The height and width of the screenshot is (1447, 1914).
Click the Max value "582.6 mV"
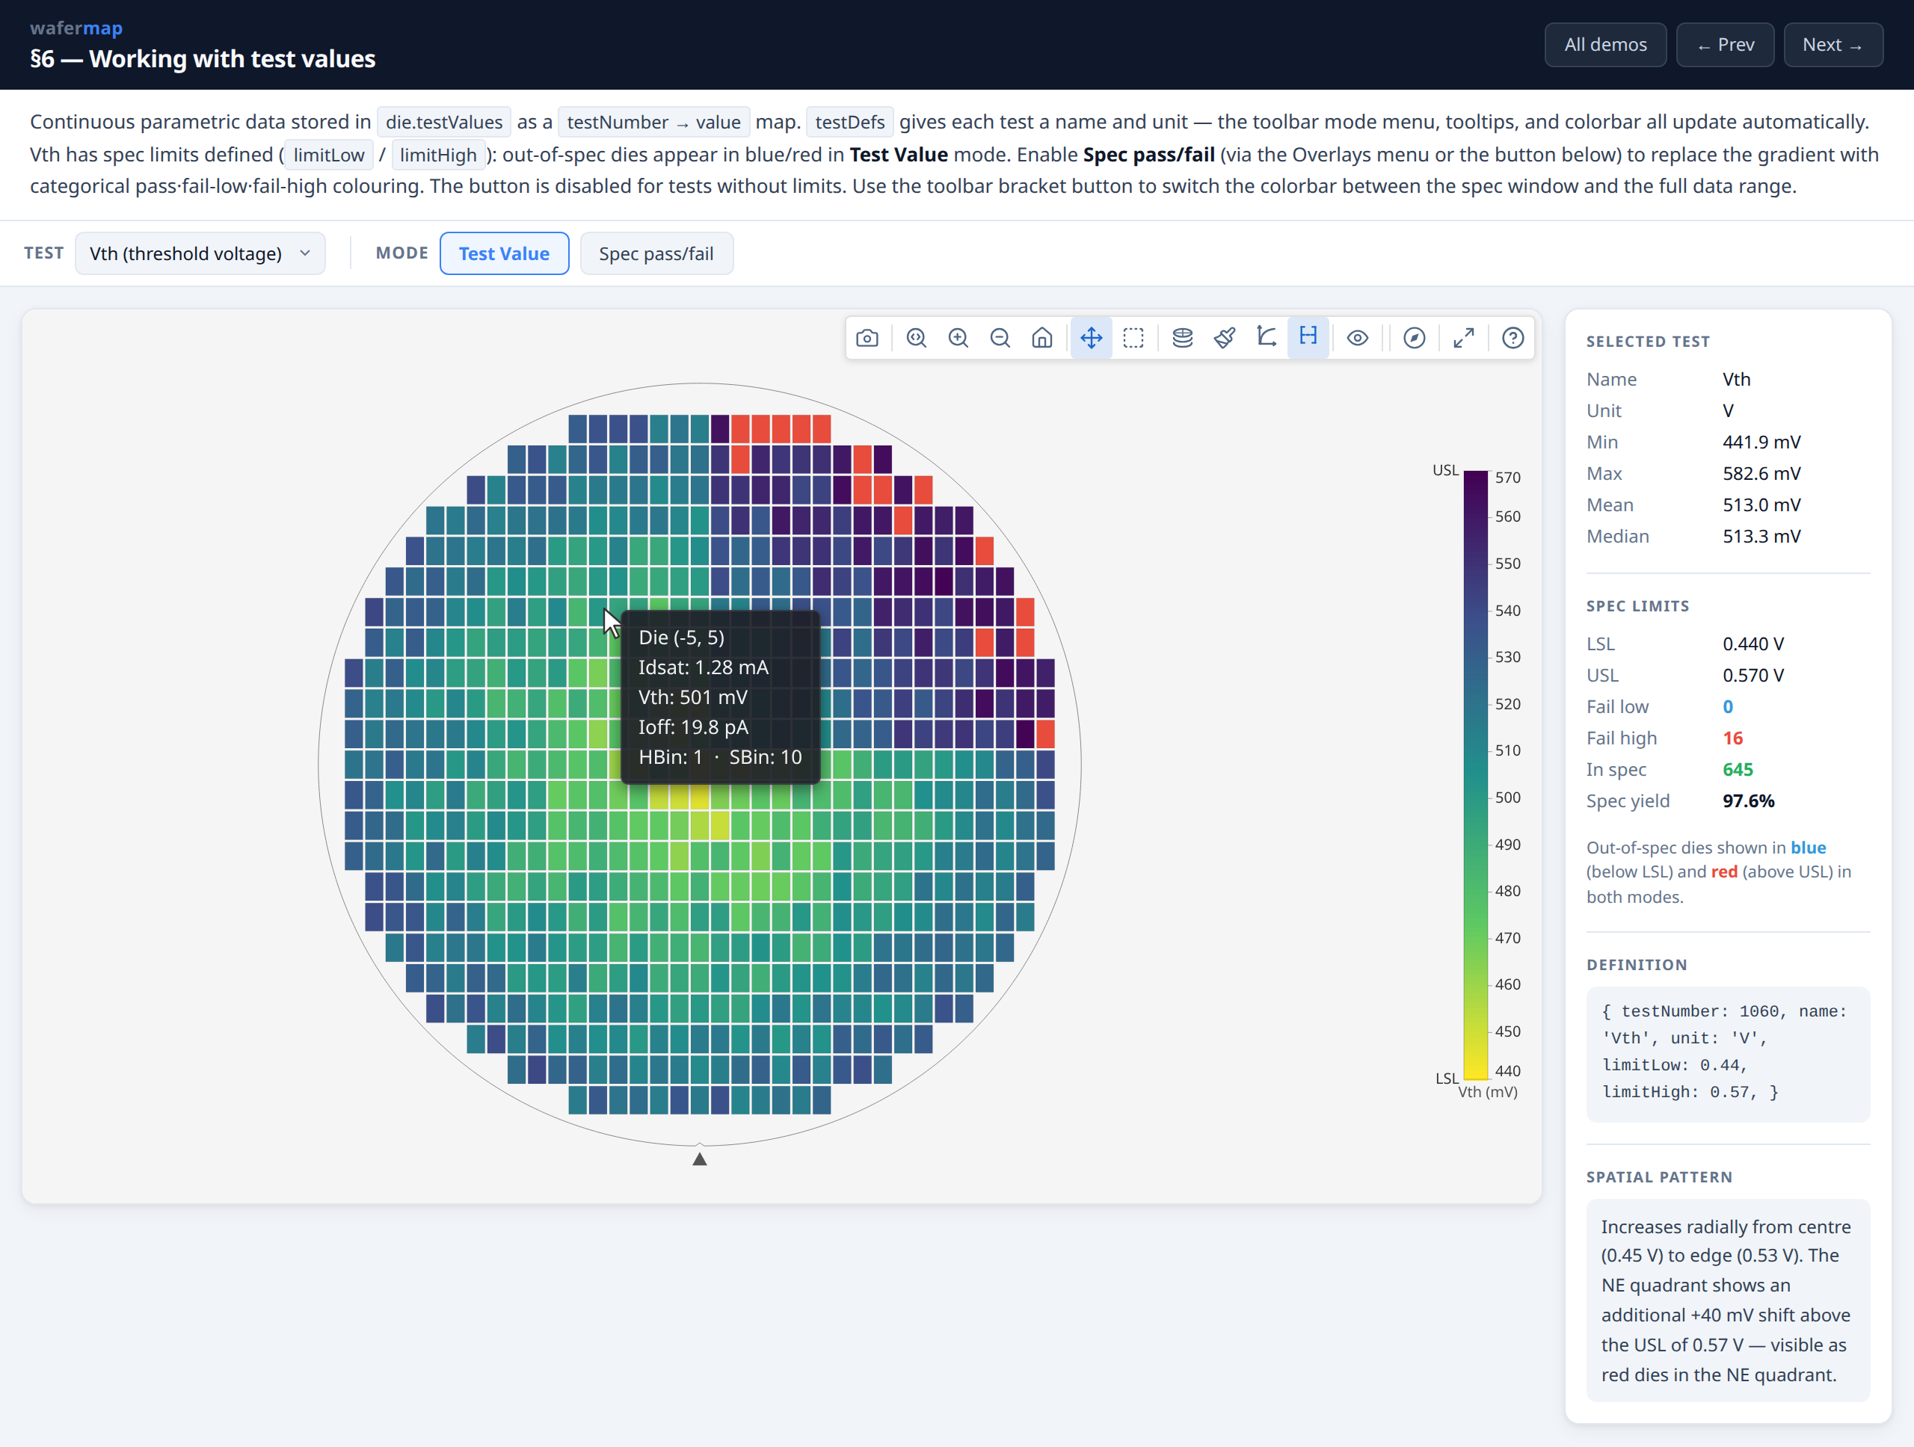[x=1761, y=474]
